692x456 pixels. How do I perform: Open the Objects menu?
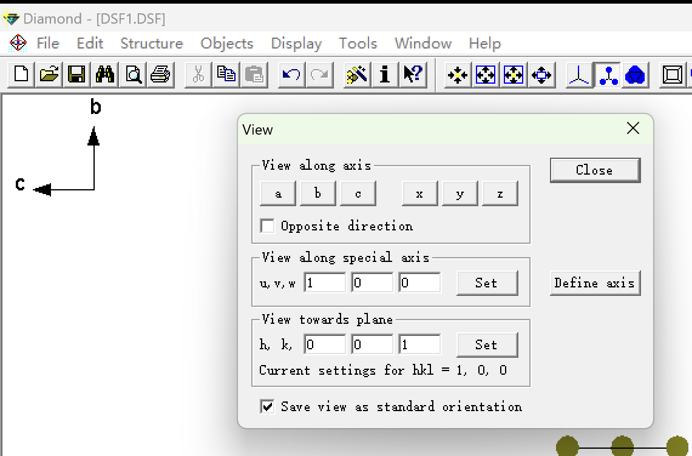click(226, 44)
